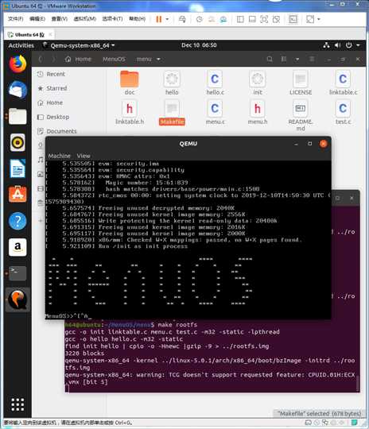Open the Files hamburger menu
The height and width of the screenshot is (429, 369).
312,59
